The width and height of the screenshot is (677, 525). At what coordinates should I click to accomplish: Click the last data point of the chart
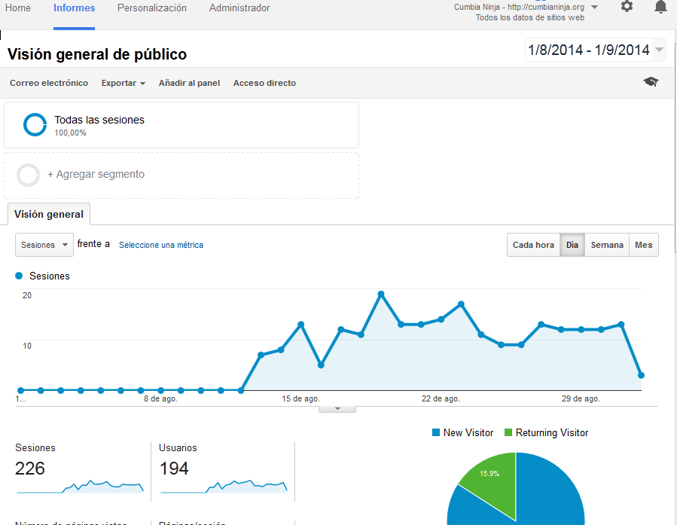coord(641,375)
